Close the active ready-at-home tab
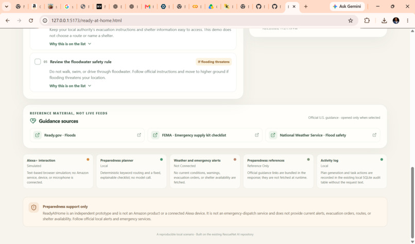Viewport: 415px width, 244px height. pyautogui.click(x=294, y=6)
